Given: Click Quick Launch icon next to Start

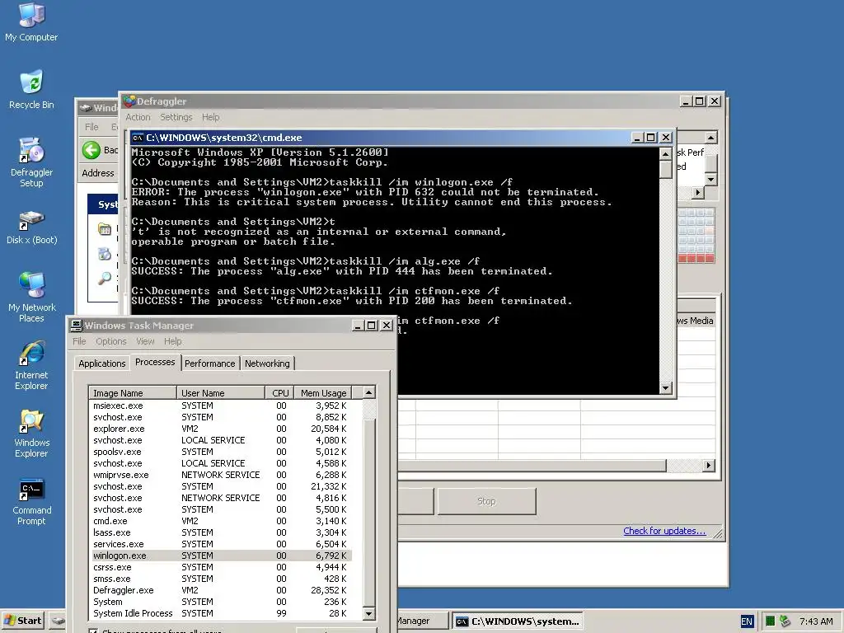Looking at the screenshot, I should pyautogui.click(x=58, y=621).
